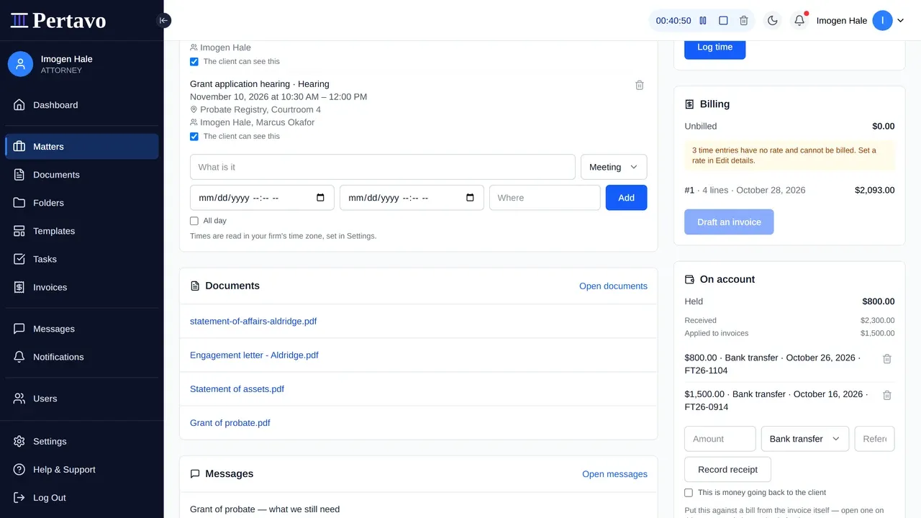Open Templates in the sidebar
This screenshot has width=921, height=518.
(x=82, y=231)
